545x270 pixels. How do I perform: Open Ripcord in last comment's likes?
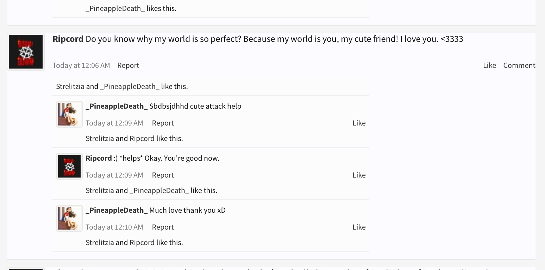pyautogui.click(x=142, y=243)
